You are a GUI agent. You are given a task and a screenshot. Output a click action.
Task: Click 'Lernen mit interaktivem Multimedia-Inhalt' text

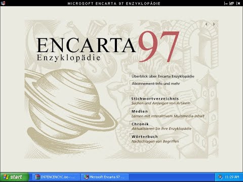(x=168, y=116)
